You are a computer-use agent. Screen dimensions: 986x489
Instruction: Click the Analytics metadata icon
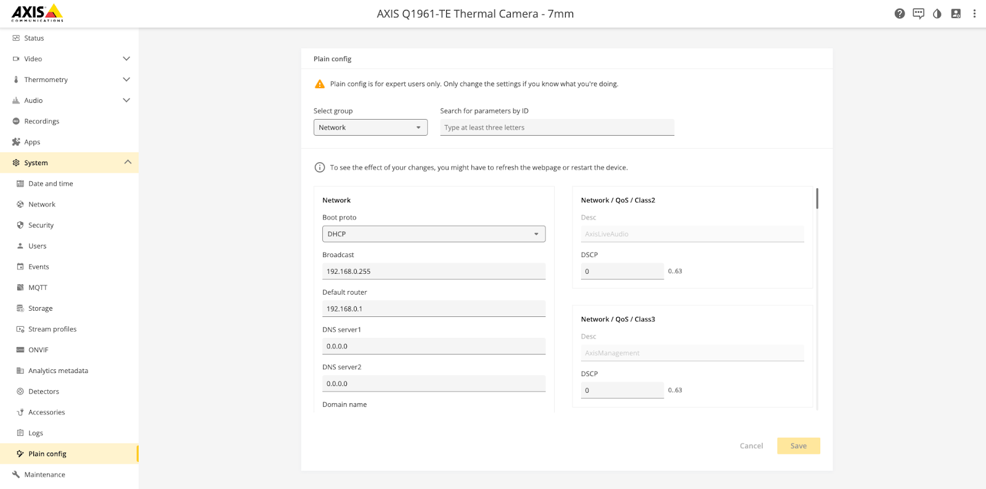point(20,371)
